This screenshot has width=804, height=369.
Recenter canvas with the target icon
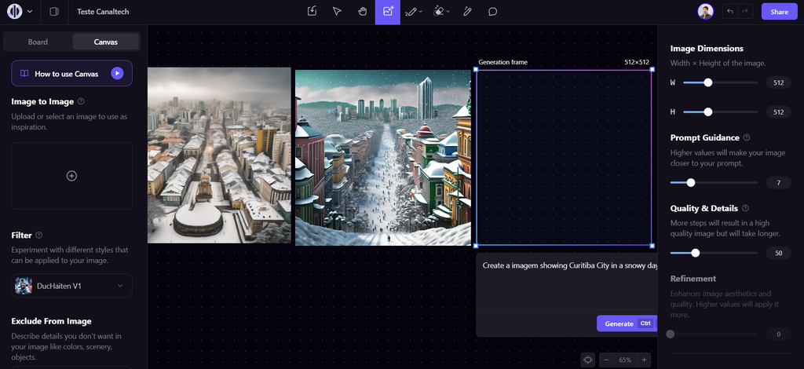(588, 360)
